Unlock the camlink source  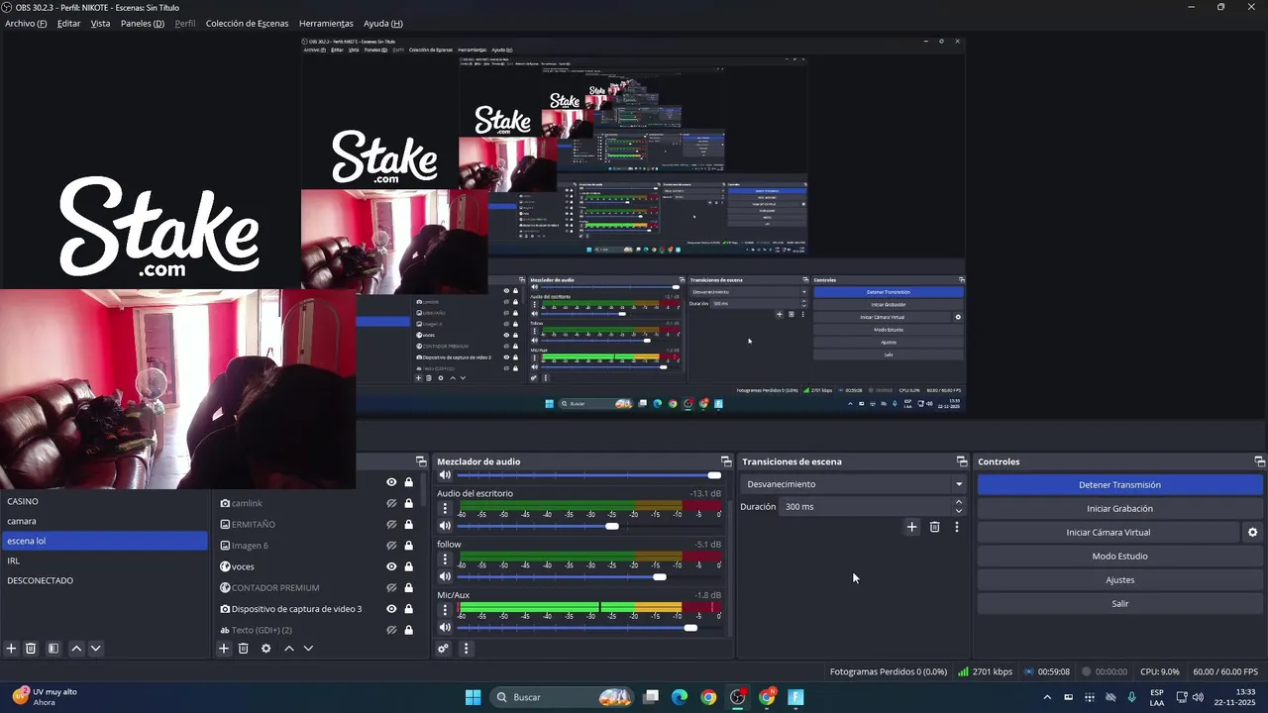pos(408,503)
